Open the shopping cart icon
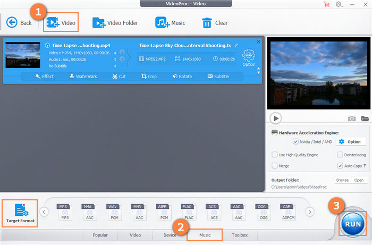 (327, 4)
